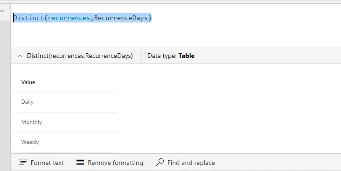Viewport: 341px width, 171px height.
Task: Select the Remove formatting label
Action: point(115,163)
